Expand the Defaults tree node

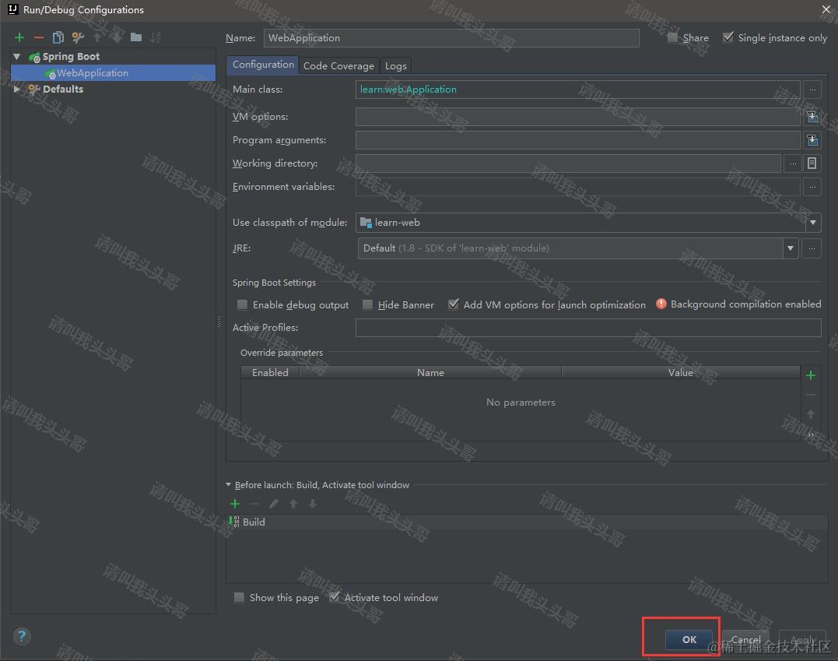tap(17, 89)
